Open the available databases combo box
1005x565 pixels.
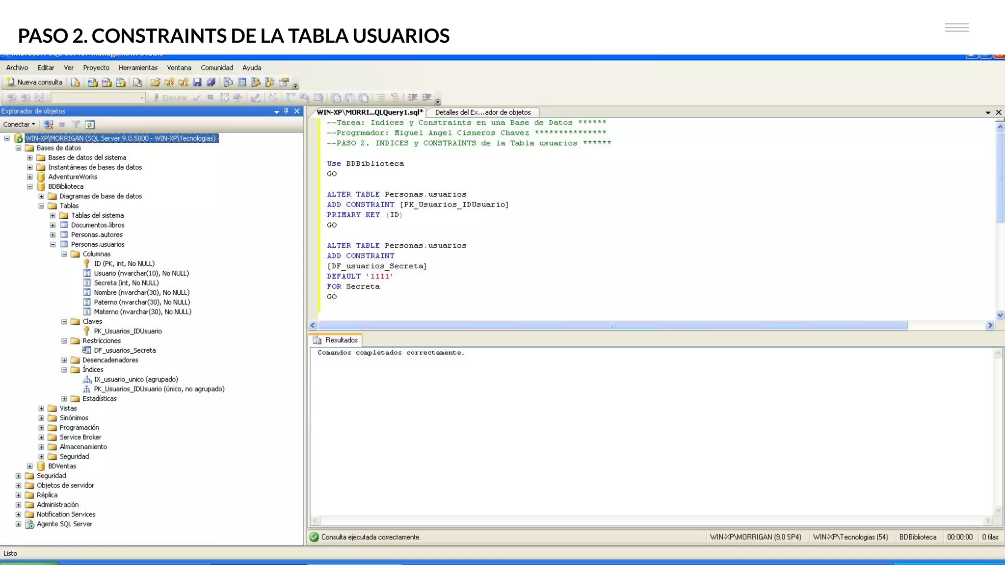(x=98, y=98)
